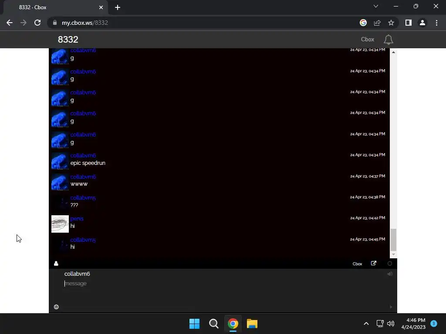The height and width of the screenshot is (334, 446).
Task: Click the refresh circle icon beside pop-out
Action: 390,264
